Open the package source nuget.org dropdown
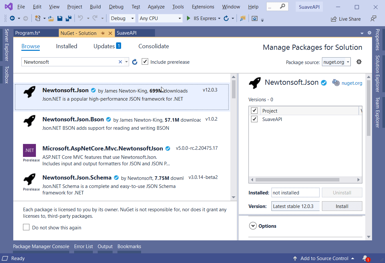The height and width of the screenshot is (263, 385). [336, 62]
